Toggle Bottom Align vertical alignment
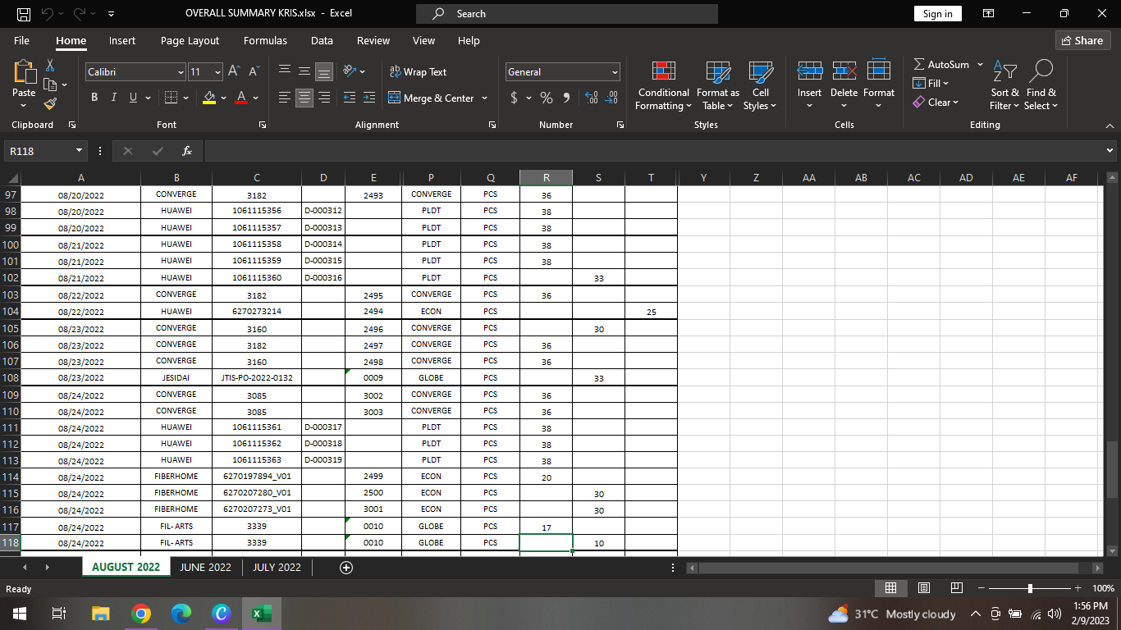Screen dimensions: 1121x630 [324, 72]
